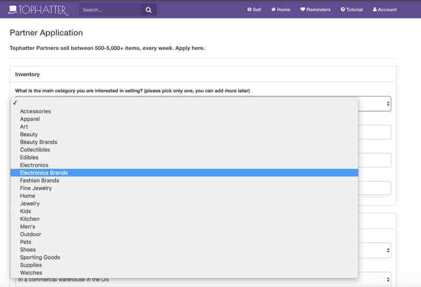
Task: Click the Reminders heart icon
Action: [x=303, y=9]
